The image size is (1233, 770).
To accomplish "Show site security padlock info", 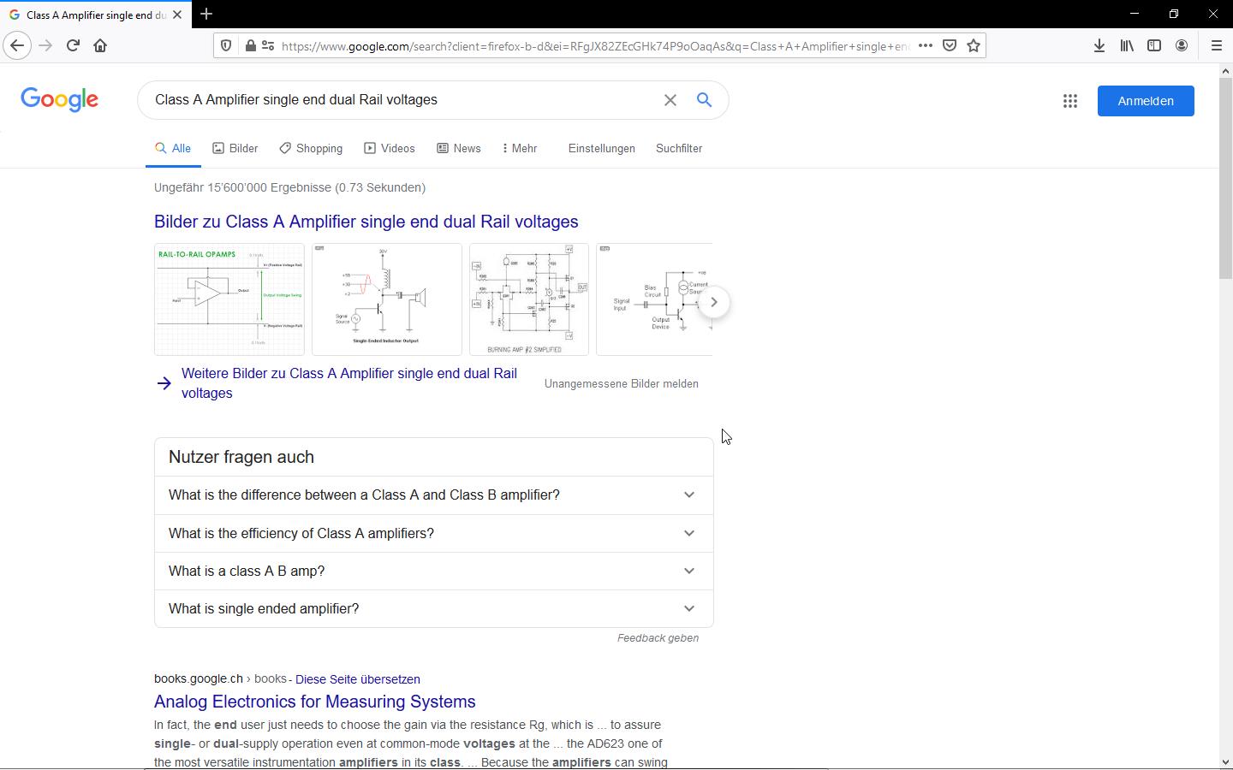I will point(250,45).
